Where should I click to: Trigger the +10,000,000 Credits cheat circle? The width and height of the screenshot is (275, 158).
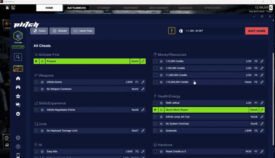pyautogui.click(x=155, y=82)
